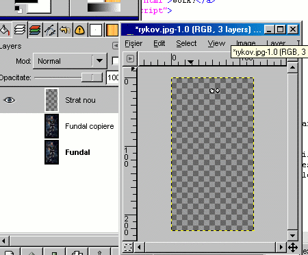Hide the Strat nou layer via eye icon
The height and width of the screenshot is (255, 308).
click(10, 100)
